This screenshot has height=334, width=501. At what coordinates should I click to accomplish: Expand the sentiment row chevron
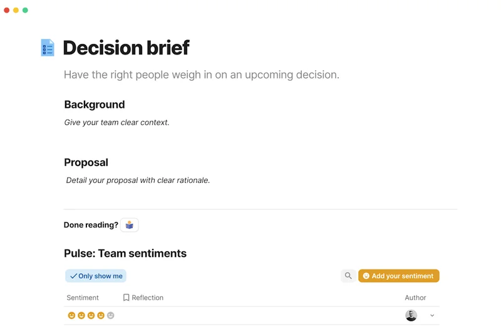[432, 316]
